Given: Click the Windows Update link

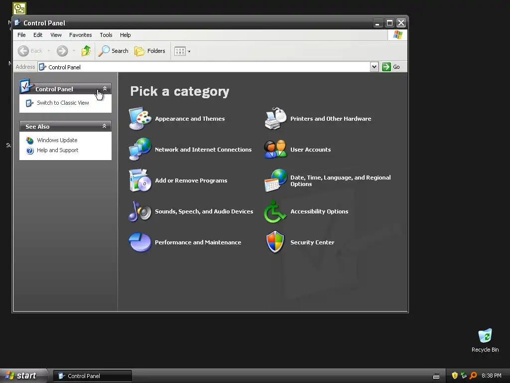Looking at the screenshot, I should click(x=57, y=140).
